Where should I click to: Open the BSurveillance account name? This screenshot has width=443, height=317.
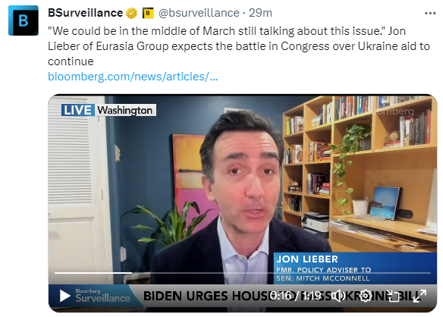(x=85, y=13)
